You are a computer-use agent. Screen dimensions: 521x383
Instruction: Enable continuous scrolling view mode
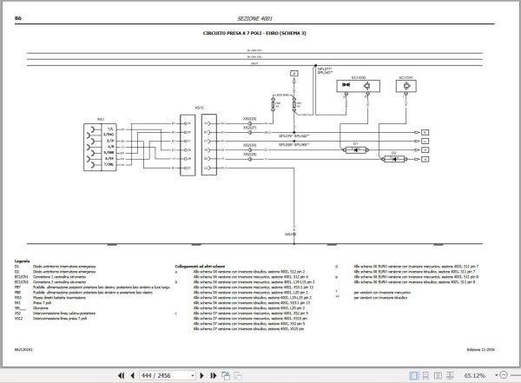425,376
